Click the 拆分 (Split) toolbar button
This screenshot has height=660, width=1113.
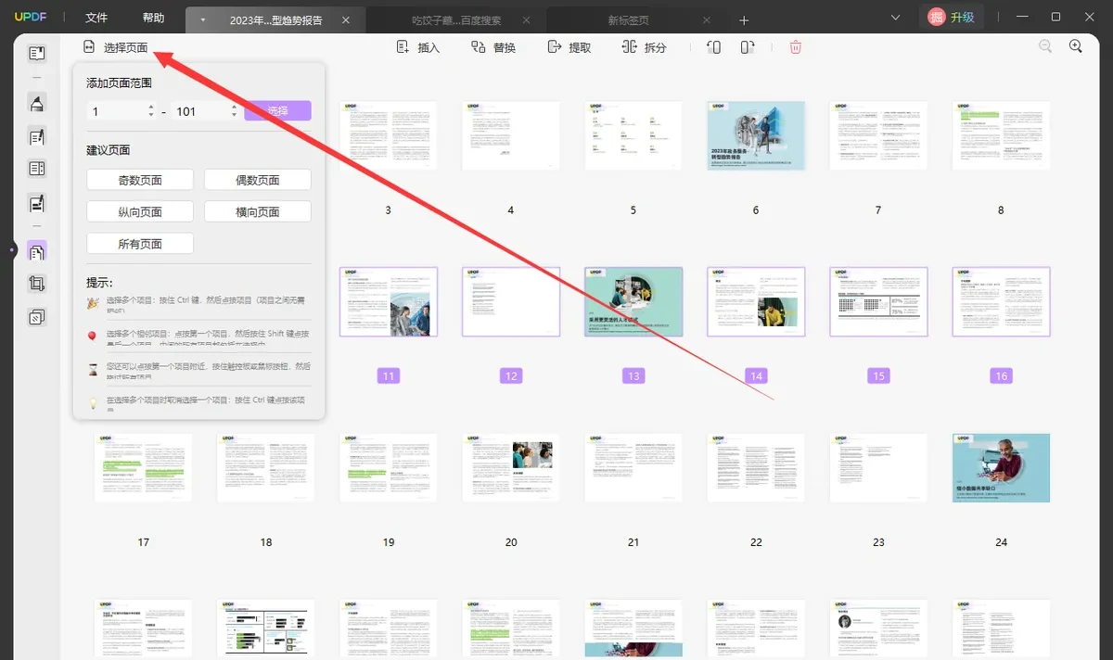[x=644, y=47]
